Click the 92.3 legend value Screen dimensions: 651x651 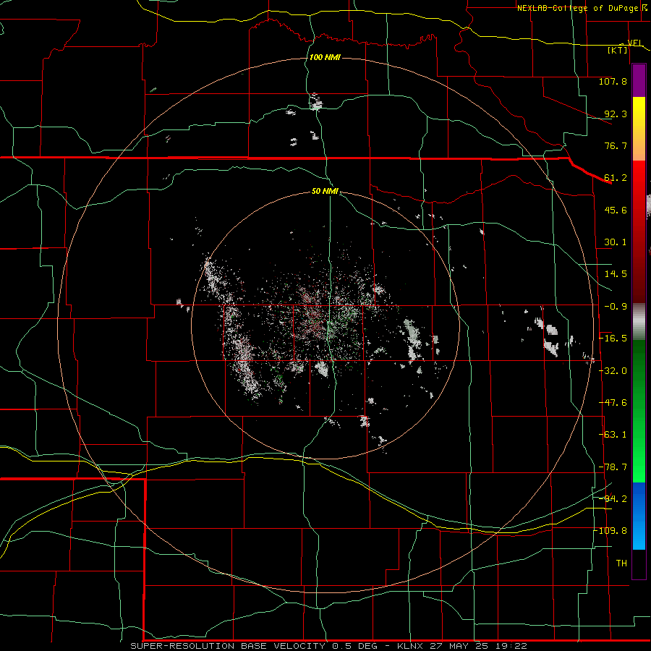pyautogui.click(x=616, y=114)
